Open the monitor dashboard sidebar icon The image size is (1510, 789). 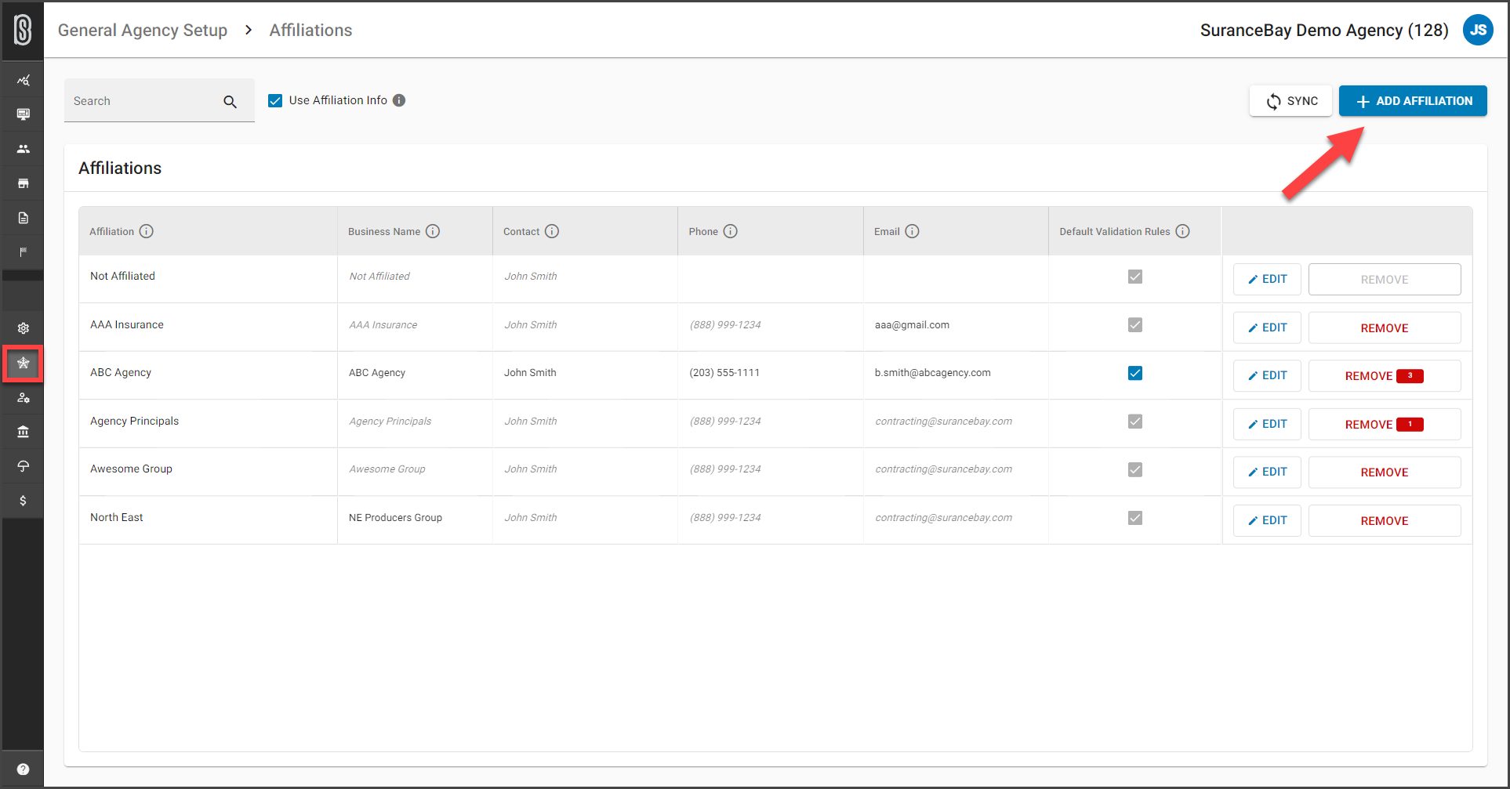click(23, 114)
